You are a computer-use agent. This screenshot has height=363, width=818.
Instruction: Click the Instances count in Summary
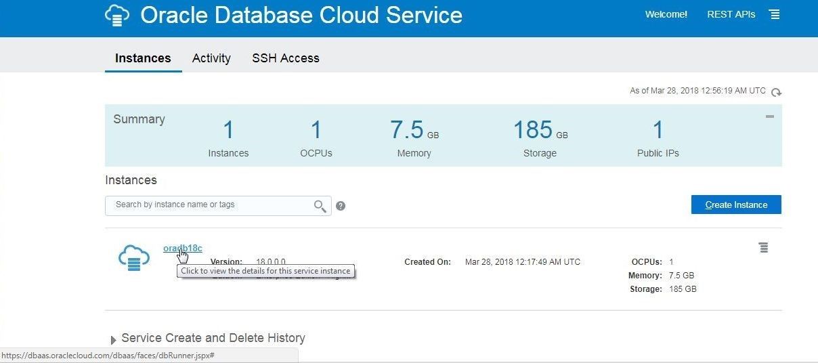point(228,130)
